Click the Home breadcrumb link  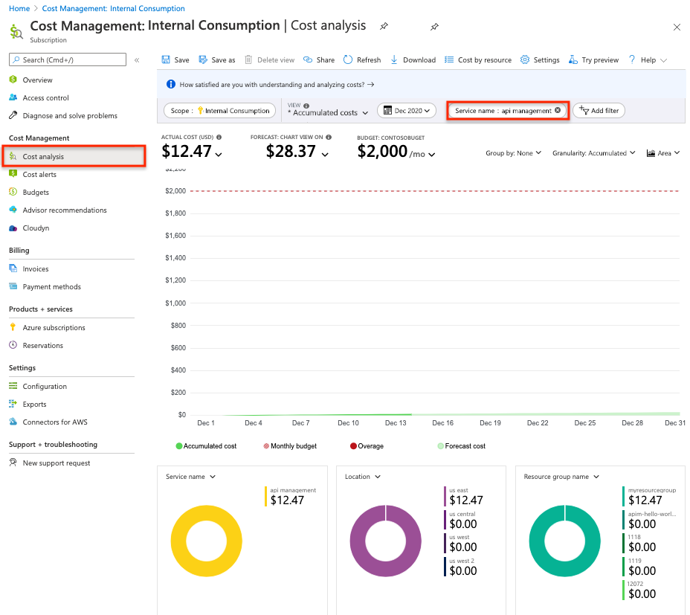click(x=19, y=8)
